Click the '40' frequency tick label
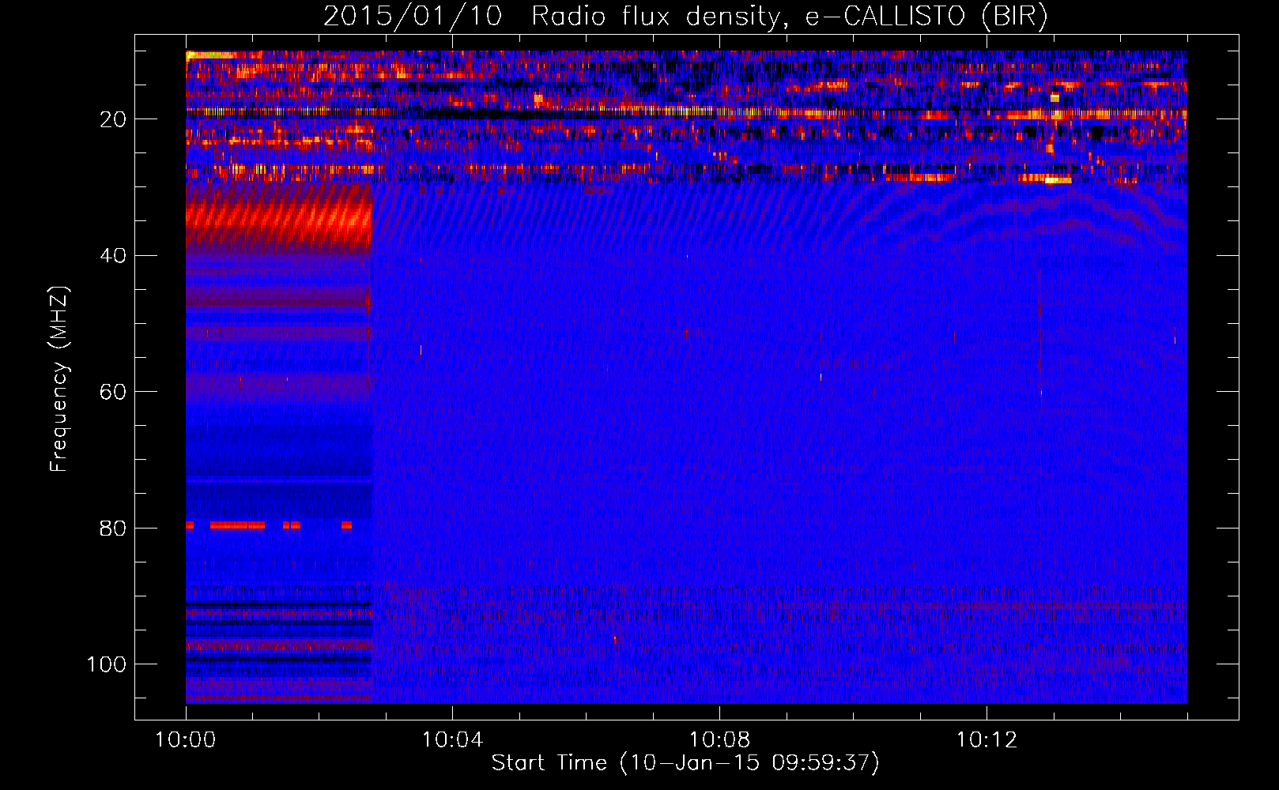This screenshot has height=790, width=1279. pos(113,256)
